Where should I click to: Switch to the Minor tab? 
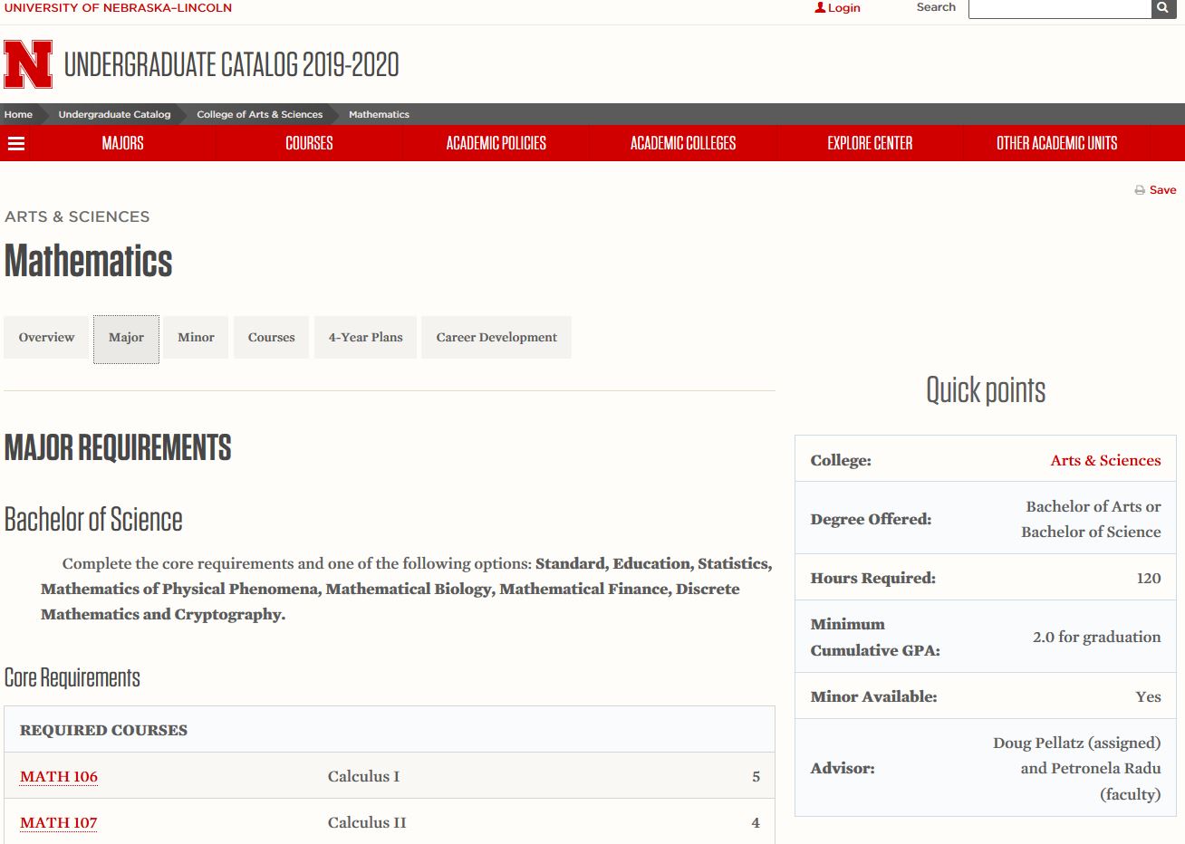(196, 338)
